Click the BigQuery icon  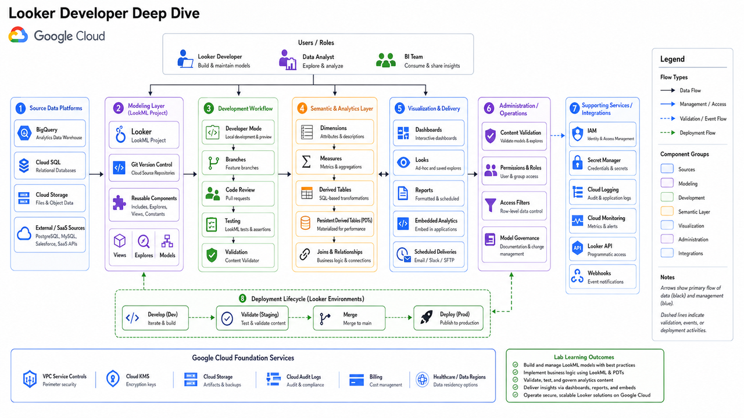(24, 134)
